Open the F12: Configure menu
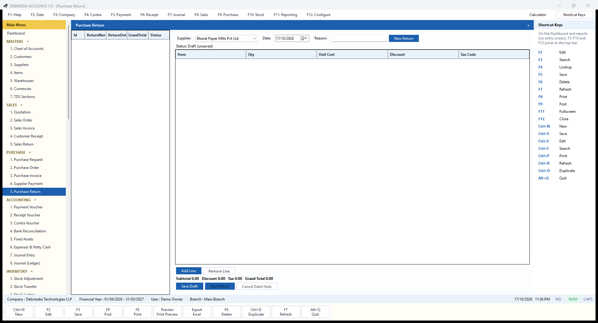Screen dimensions: 598x323 tap(318, 15)
